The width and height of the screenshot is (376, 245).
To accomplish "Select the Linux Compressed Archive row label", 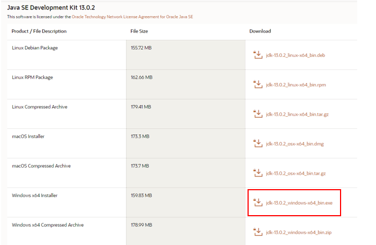I will 39,107.
